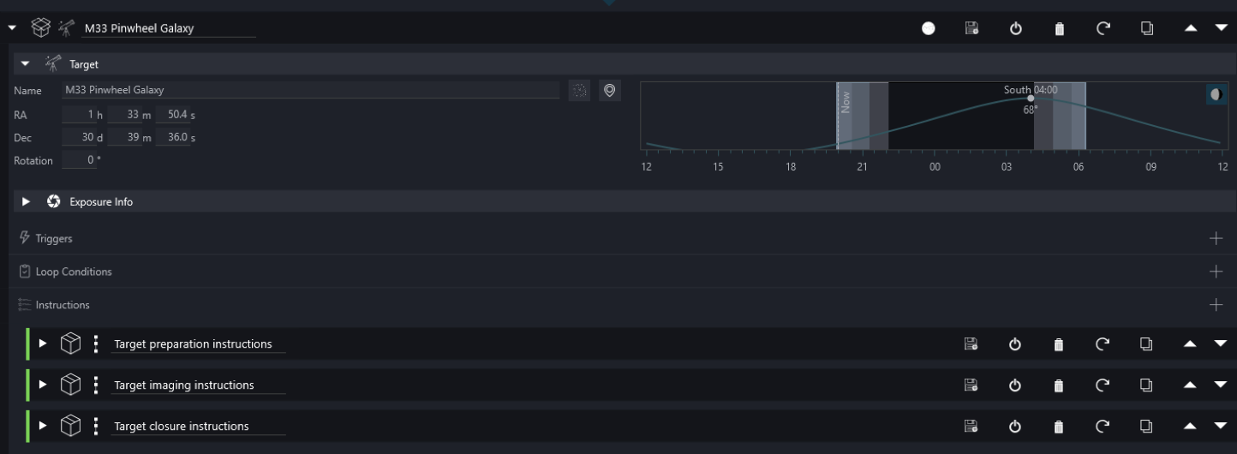Click the South 04:00 altitude peak marker

[x=1031, y=99]
